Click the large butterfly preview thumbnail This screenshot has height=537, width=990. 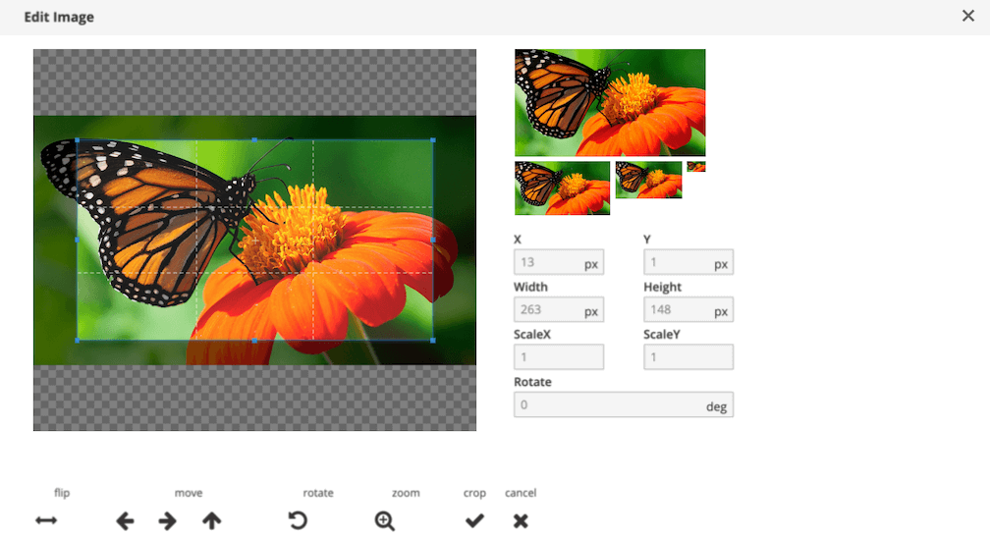(x=610, y=103)
